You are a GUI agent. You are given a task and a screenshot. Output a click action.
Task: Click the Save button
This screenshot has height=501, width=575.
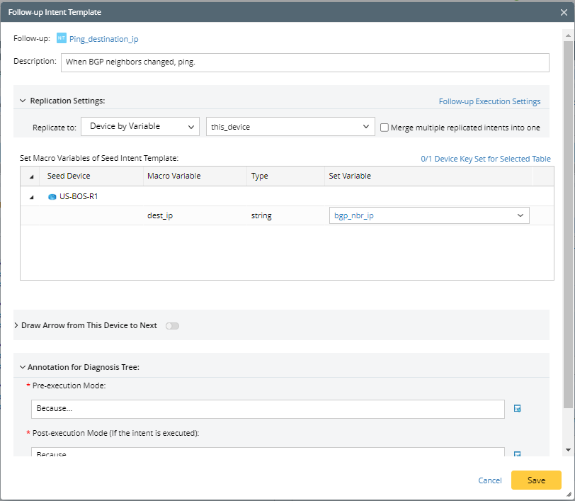click(536, 480)
